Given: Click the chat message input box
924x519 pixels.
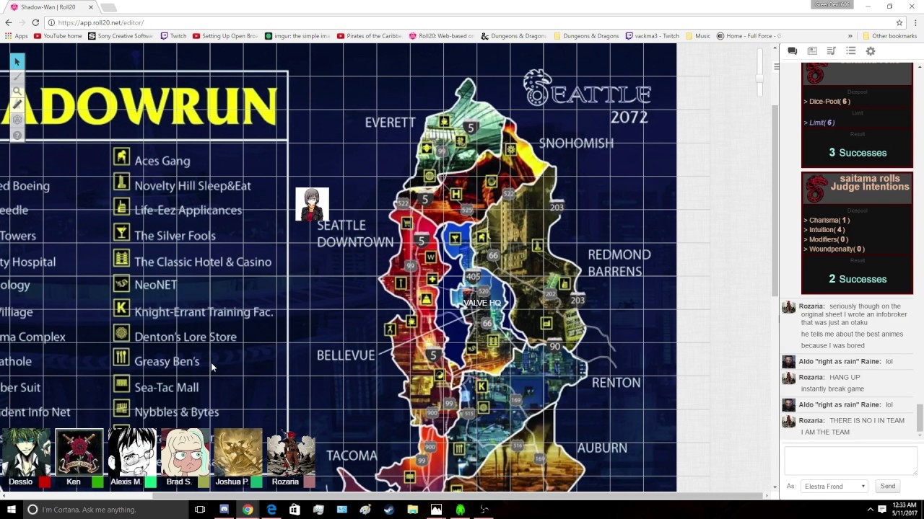Looking at the screenshot, I should tap(850, 460).
